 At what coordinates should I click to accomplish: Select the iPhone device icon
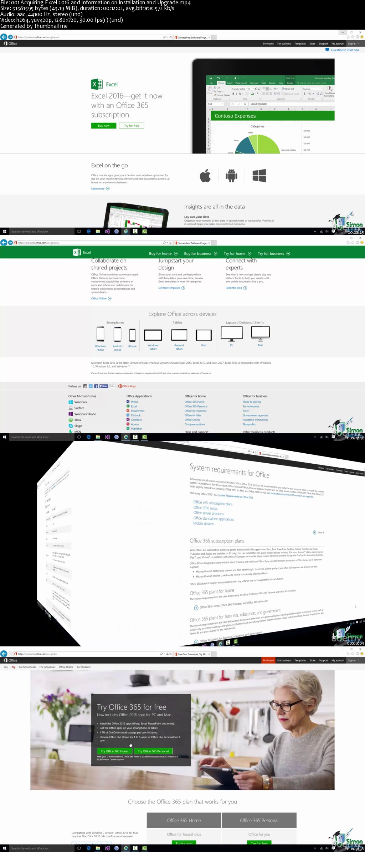(132, 335)
